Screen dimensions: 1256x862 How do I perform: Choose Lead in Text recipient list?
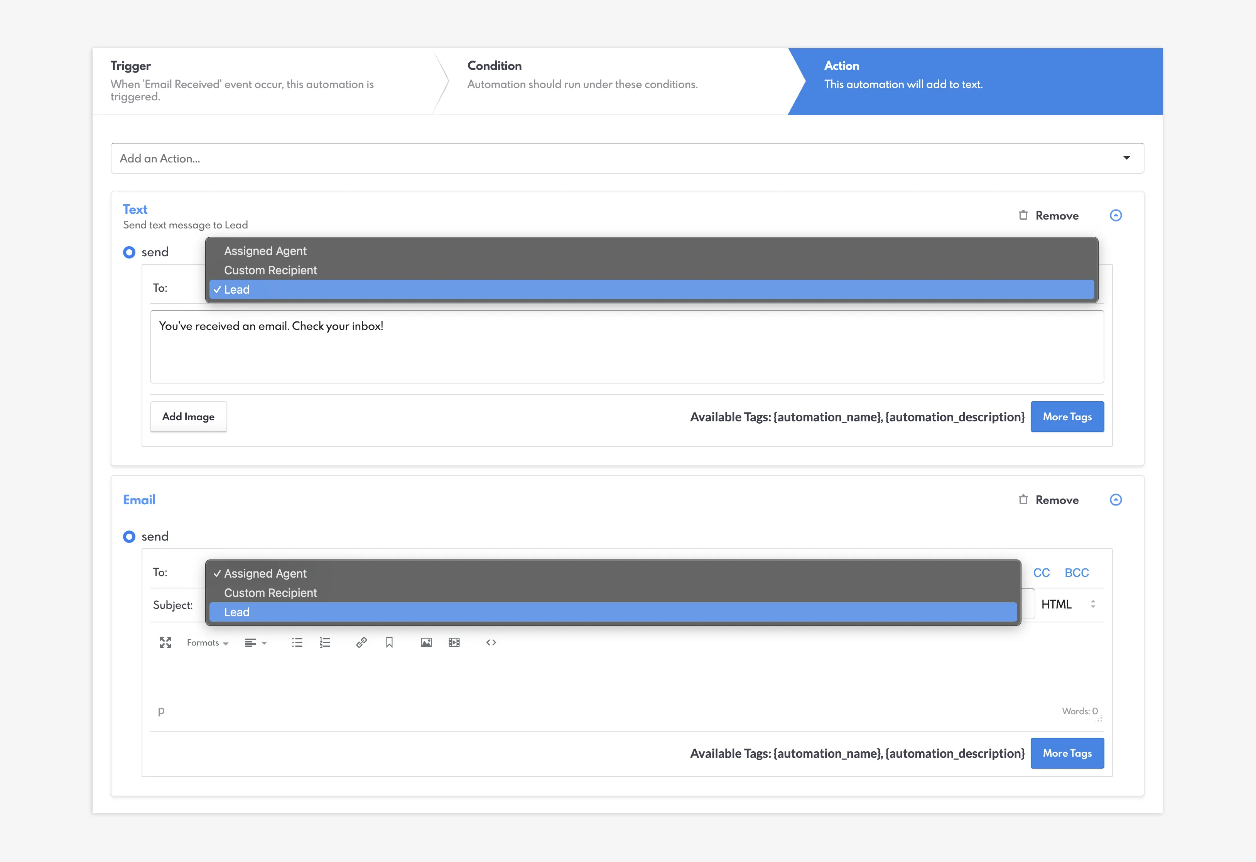coord(651,289)
